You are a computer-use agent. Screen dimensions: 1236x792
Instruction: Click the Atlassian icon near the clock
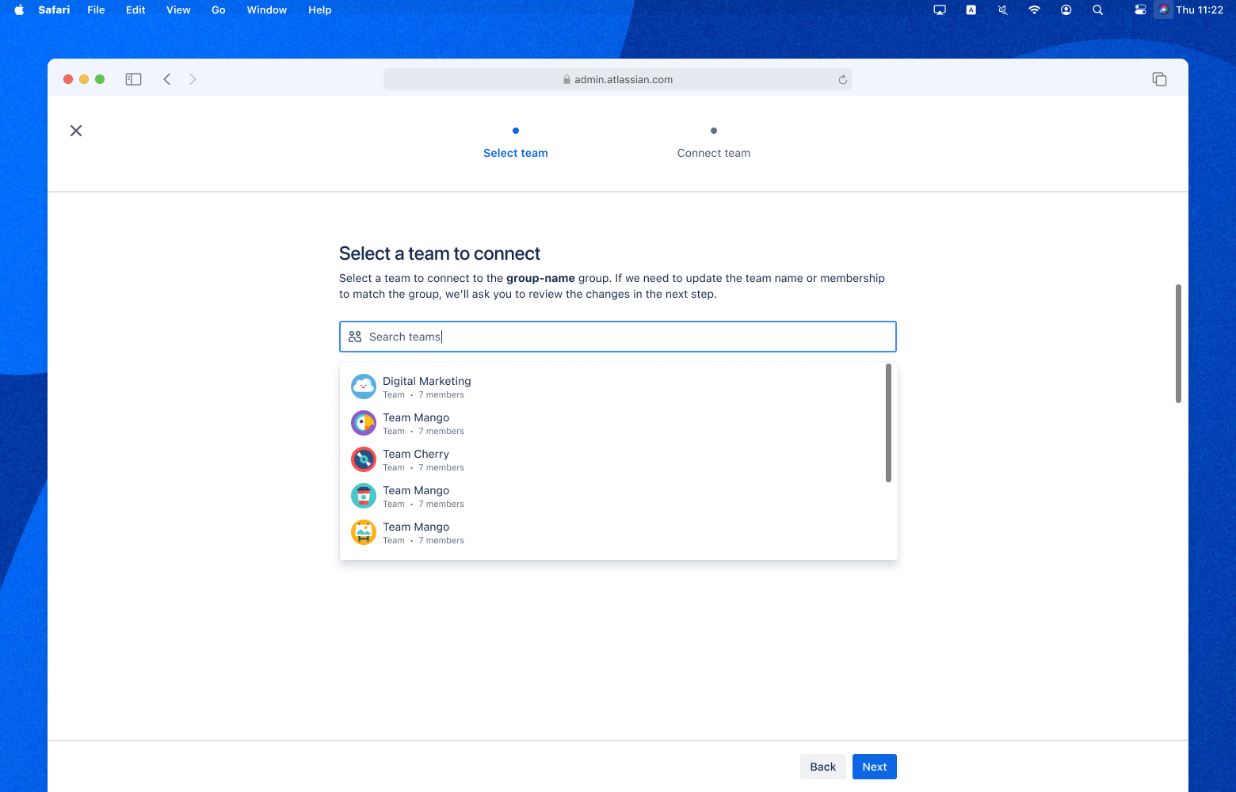pyautogui.click(x=1162, y=10)
